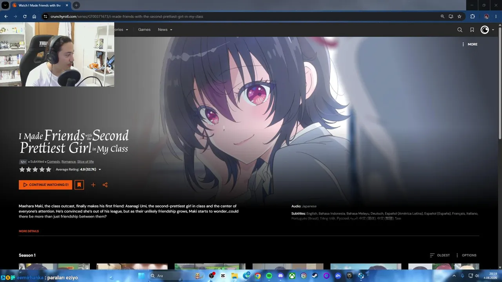Open OBS Studio from the taskbar
Screen dimensions: 502x282
tap(212, 276)
